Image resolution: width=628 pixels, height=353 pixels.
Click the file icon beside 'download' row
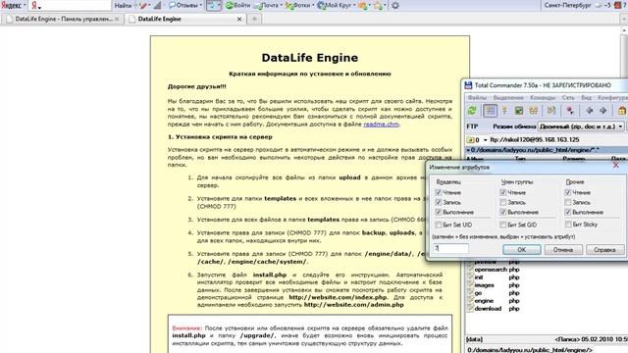coord(471,309)
